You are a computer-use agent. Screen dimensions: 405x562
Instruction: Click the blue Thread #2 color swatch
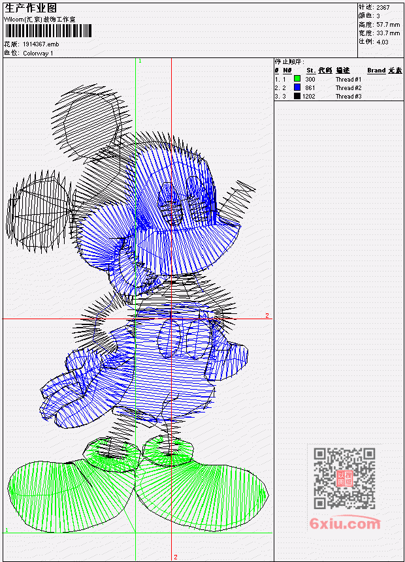pos(297,87)
